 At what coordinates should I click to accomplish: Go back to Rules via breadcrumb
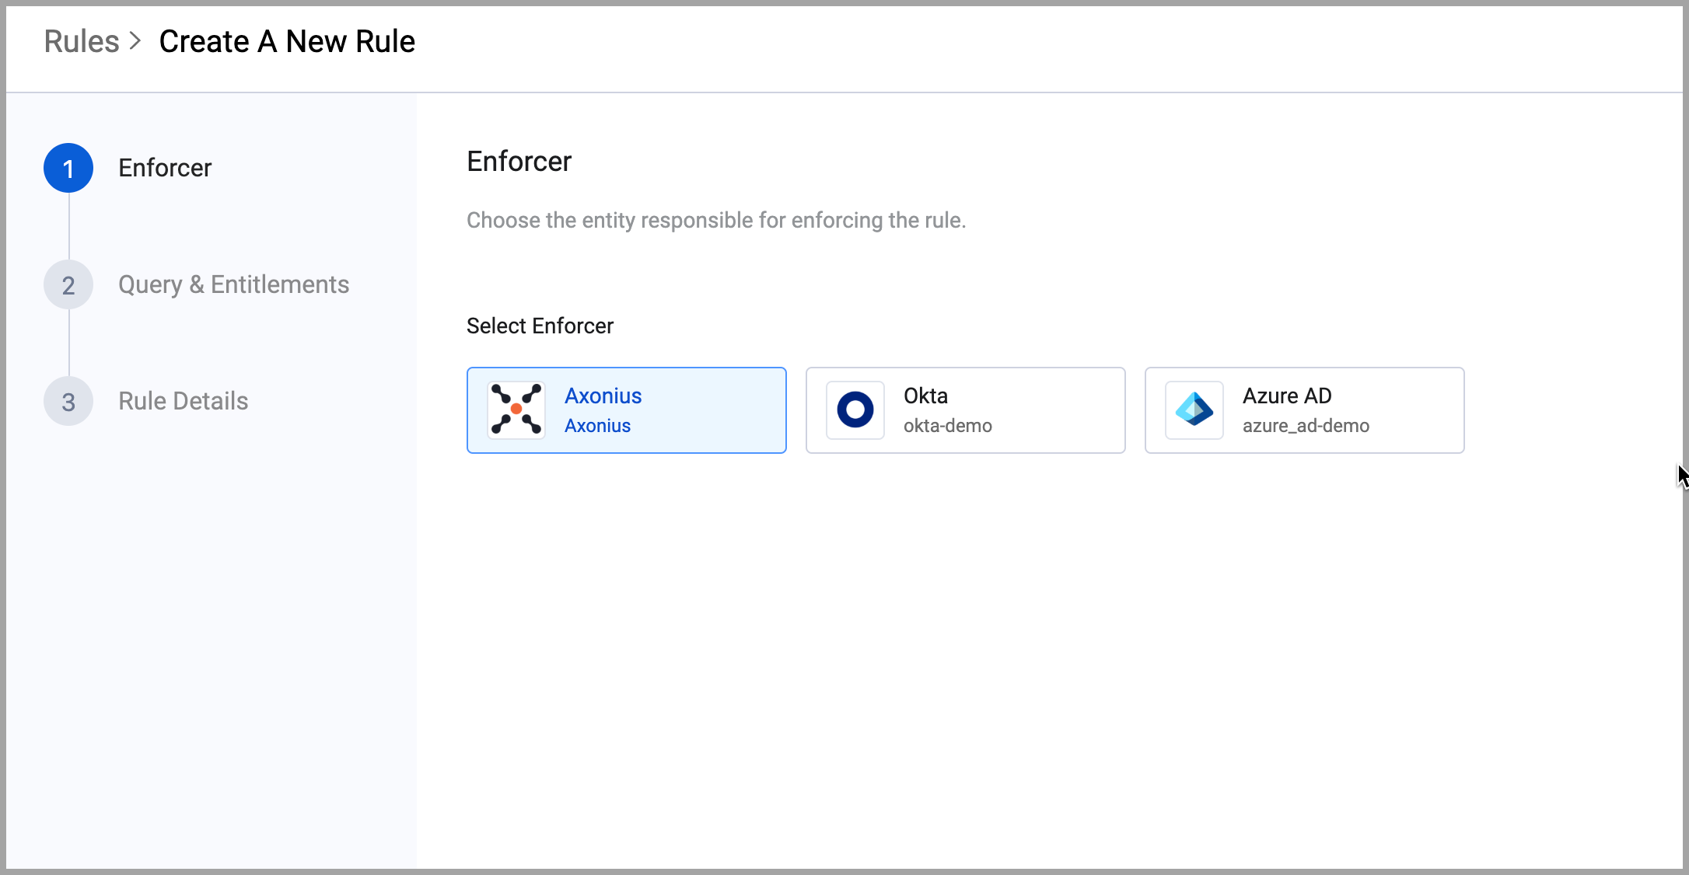[81, 41]
